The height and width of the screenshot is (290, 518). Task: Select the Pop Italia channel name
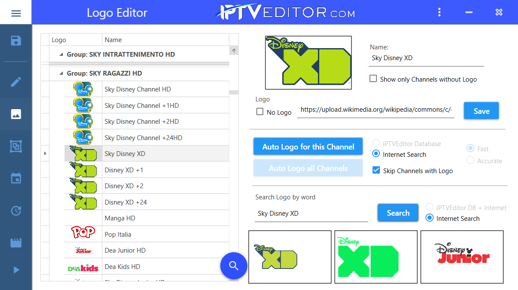tap(118, 235)
